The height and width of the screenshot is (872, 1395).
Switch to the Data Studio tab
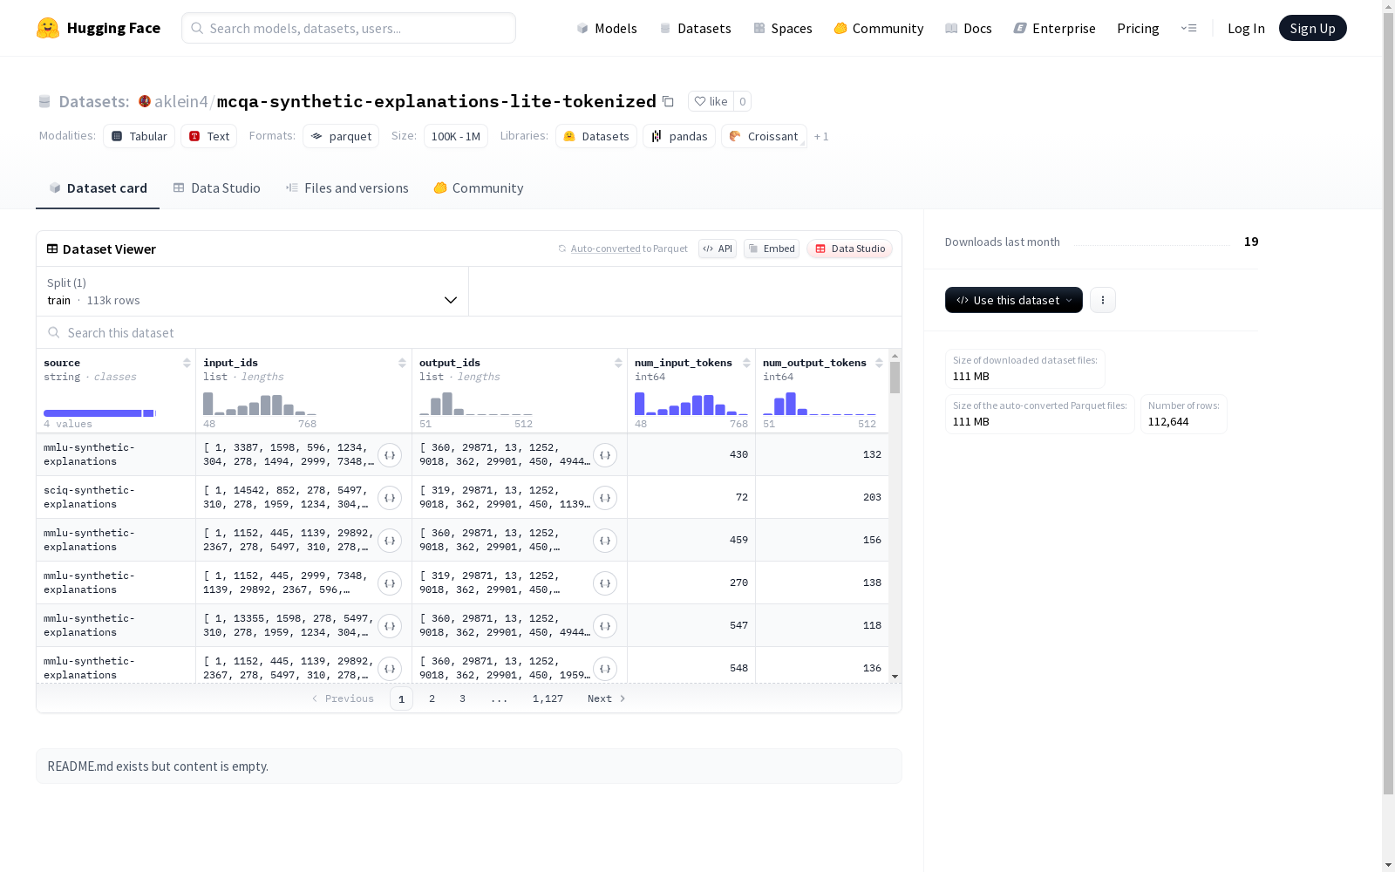point(217,188)
